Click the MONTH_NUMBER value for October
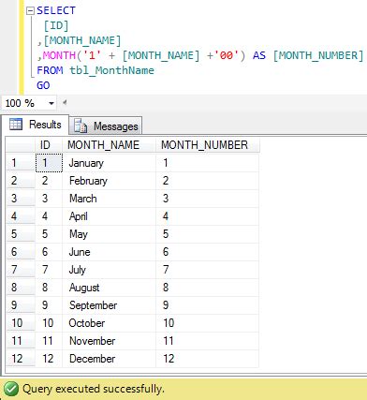Viewport: 367px width, 400px height. [x=207, y=323]
